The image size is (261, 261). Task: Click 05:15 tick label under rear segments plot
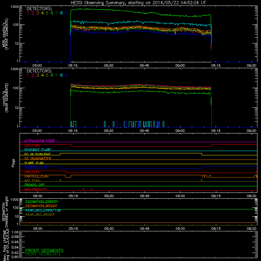(x=73, y=131)
